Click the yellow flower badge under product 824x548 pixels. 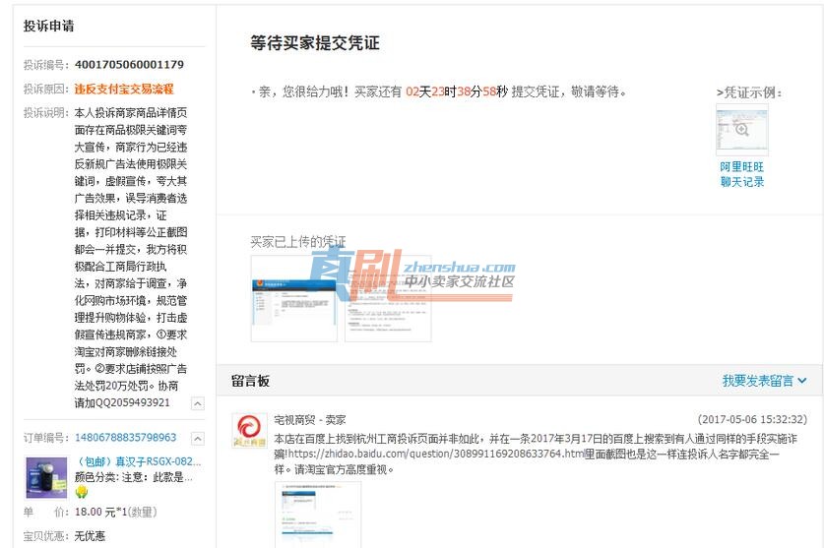coord(82,492)
